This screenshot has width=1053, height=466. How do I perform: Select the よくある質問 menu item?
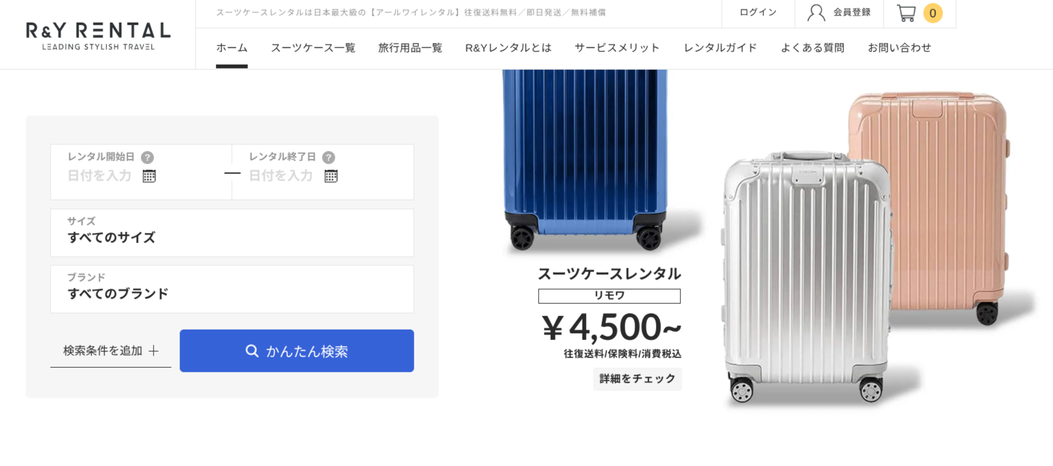812,48
